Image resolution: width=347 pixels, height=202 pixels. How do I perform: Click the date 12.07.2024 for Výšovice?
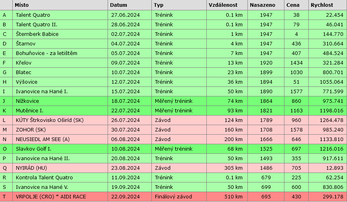coord(125,82)
